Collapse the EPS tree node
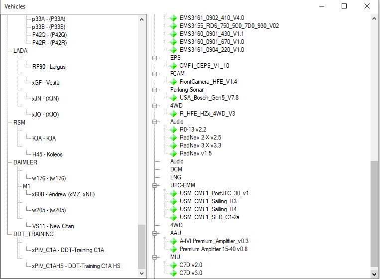This screenshot has width=380, height=279. (x=154, y=58)
